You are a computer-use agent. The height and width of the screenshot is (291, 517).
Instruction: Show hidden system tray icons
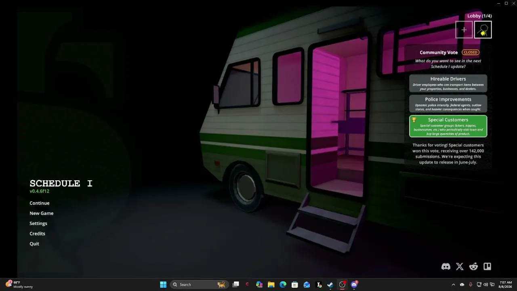coord(453,285)
